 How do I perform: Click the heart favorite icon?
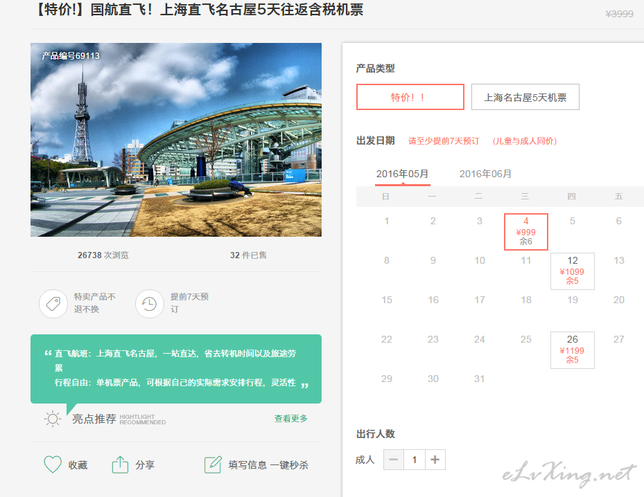(53, 464)
